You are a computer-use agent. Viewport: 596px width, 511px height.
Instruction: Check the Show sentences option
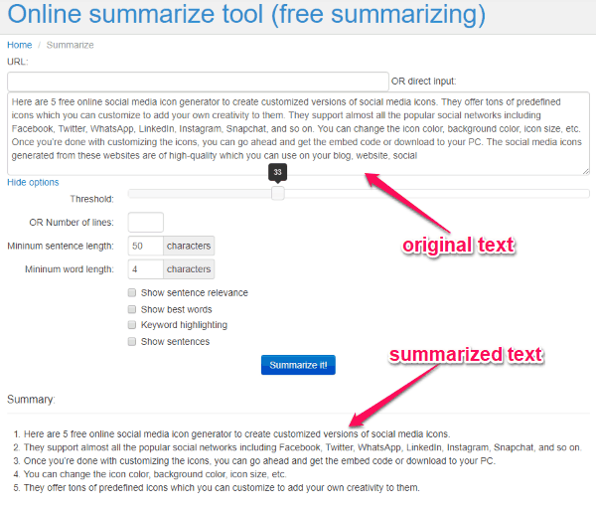(132, 342)
